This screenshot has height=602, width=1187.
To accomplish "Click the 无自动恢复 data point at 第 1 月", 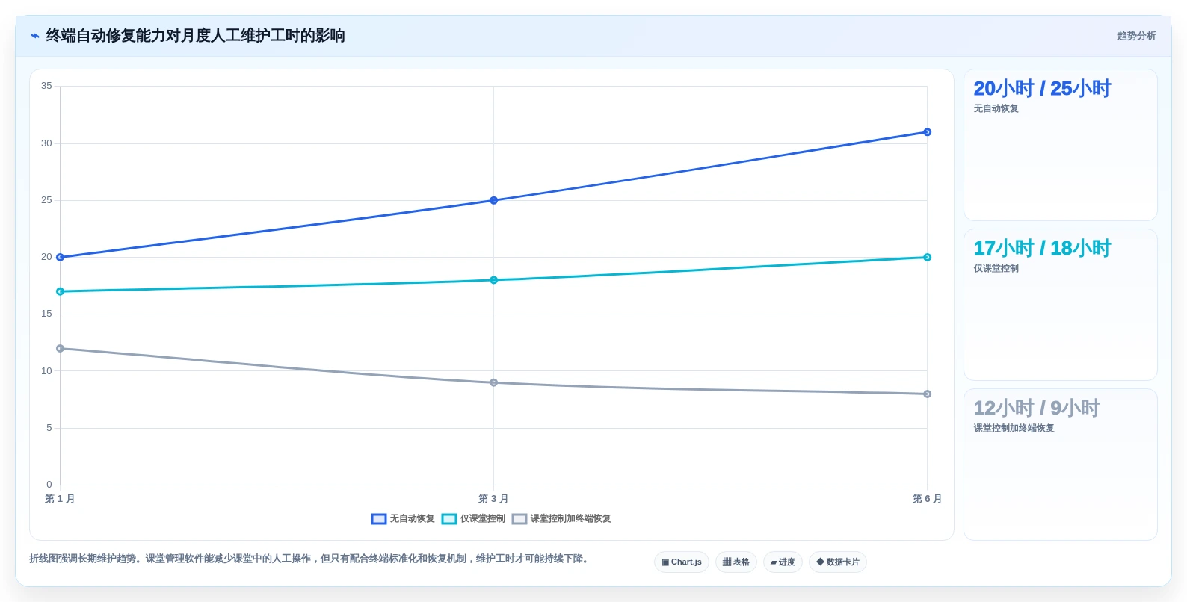I will (x=61, y=258).
